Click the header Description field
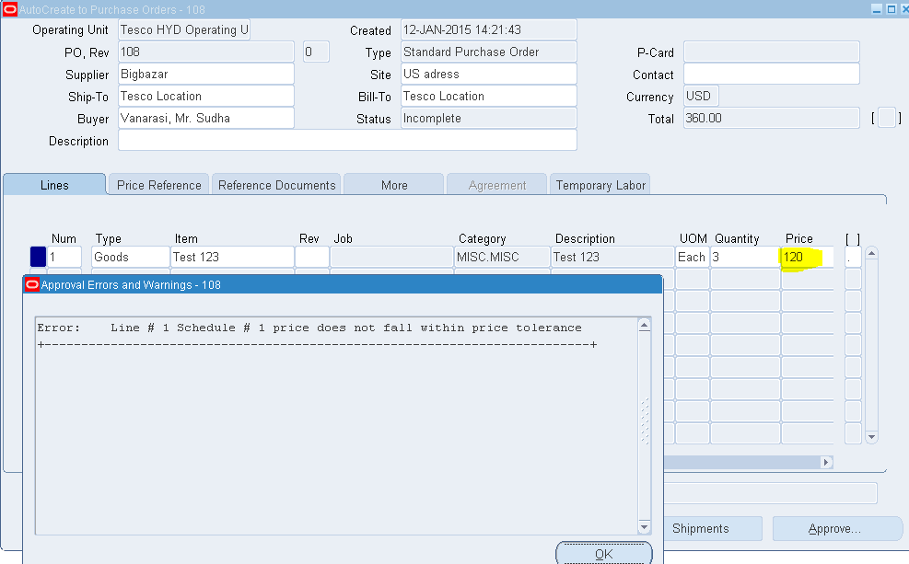The height and width of the screenshot is (564, 909). [347, 140]
